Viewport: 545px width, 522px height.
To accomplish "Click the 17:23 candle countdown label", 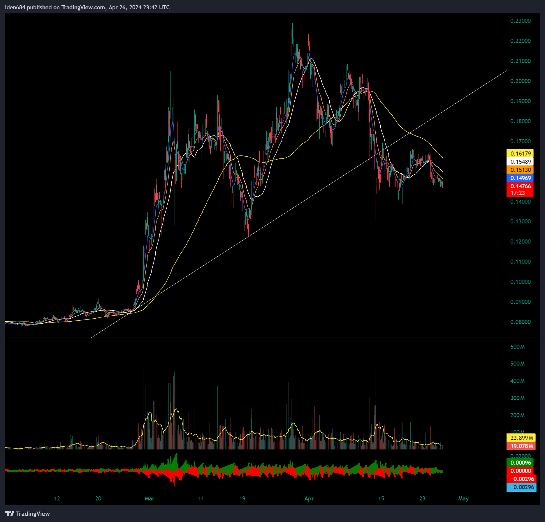I will (518, 193).
